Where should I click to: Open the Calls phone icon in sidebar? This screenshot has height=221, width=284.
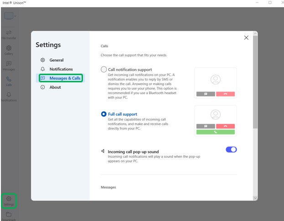coord(9,80)
